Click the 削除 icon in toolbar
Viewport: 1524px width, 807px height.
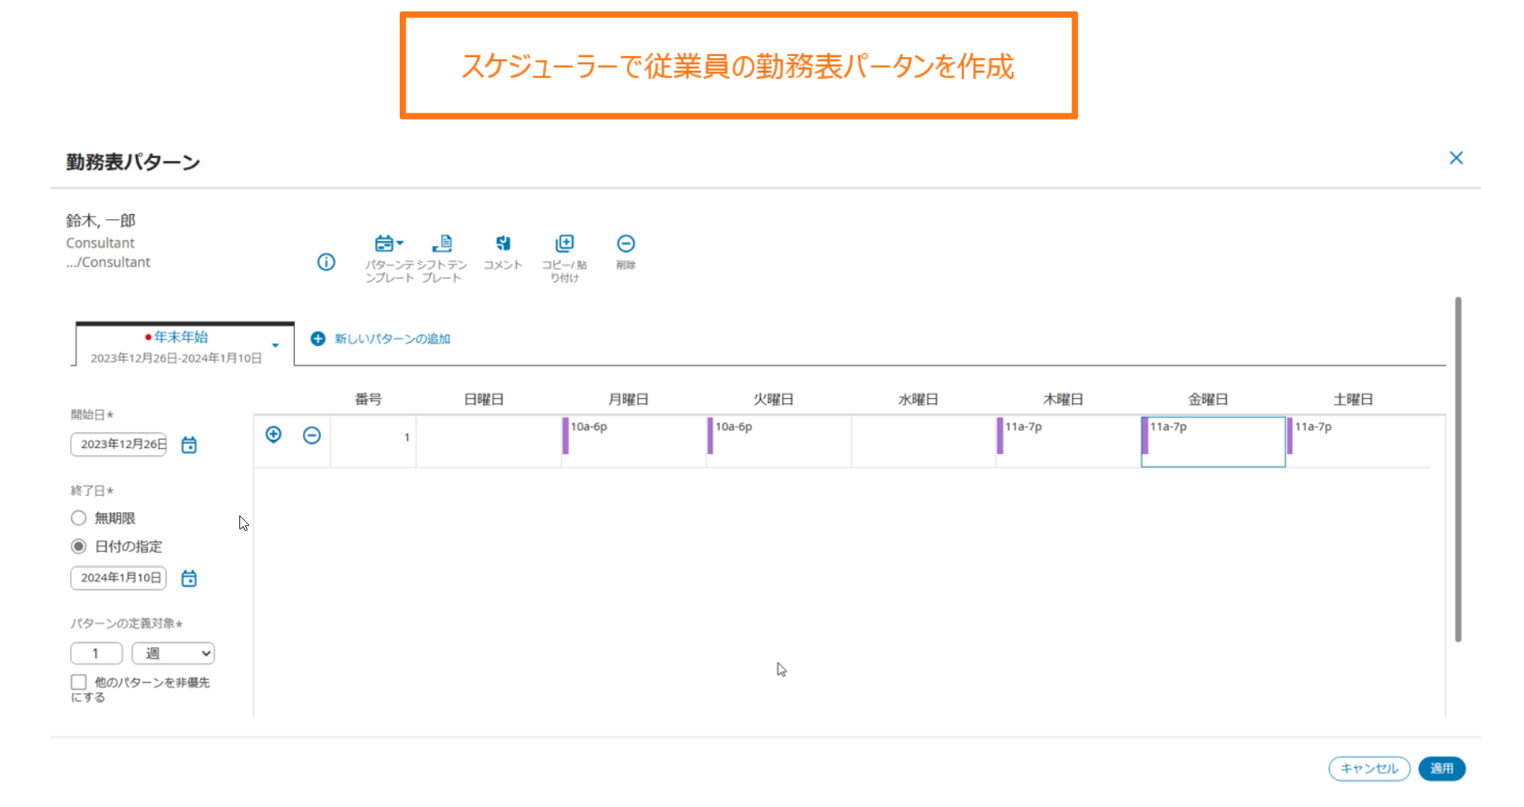point(625,243)
